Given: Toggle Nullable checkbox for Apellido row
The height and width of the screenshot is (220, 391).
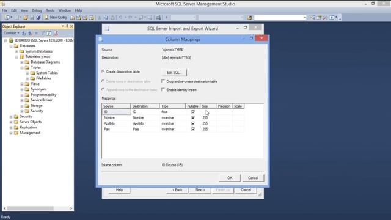Looking at the screenshot, I should (x=193, y=123).
